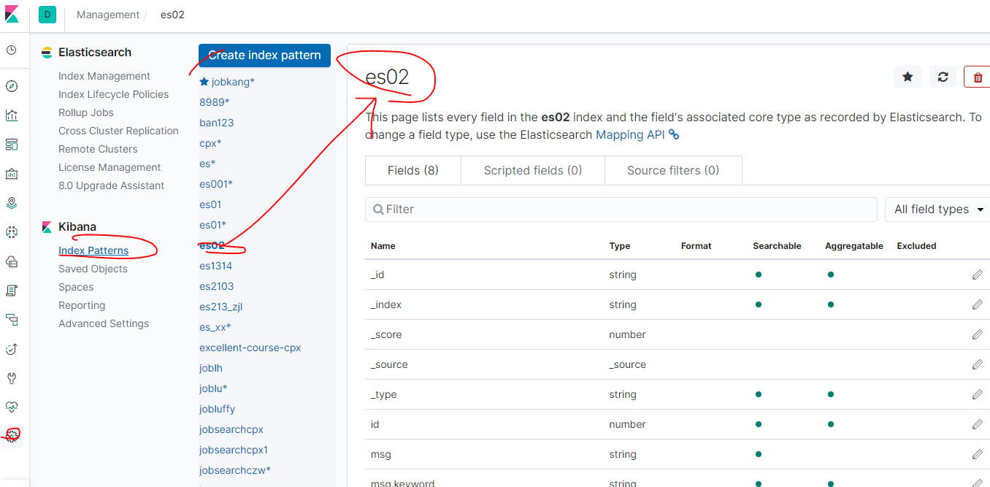Screen dimensions: 990x487
Task: Click the msg field name
Action: 381,454
